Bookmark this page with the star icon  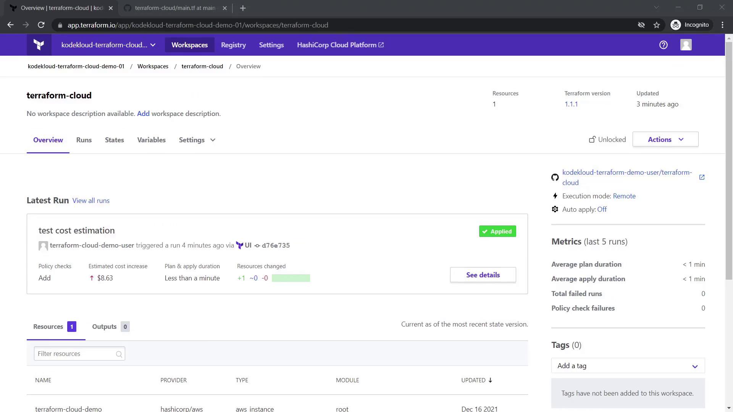click(x=657, y=25)
